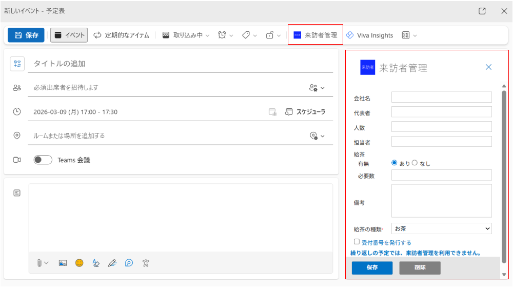Click the blue 保存 button in toolbar

[26, 35]
